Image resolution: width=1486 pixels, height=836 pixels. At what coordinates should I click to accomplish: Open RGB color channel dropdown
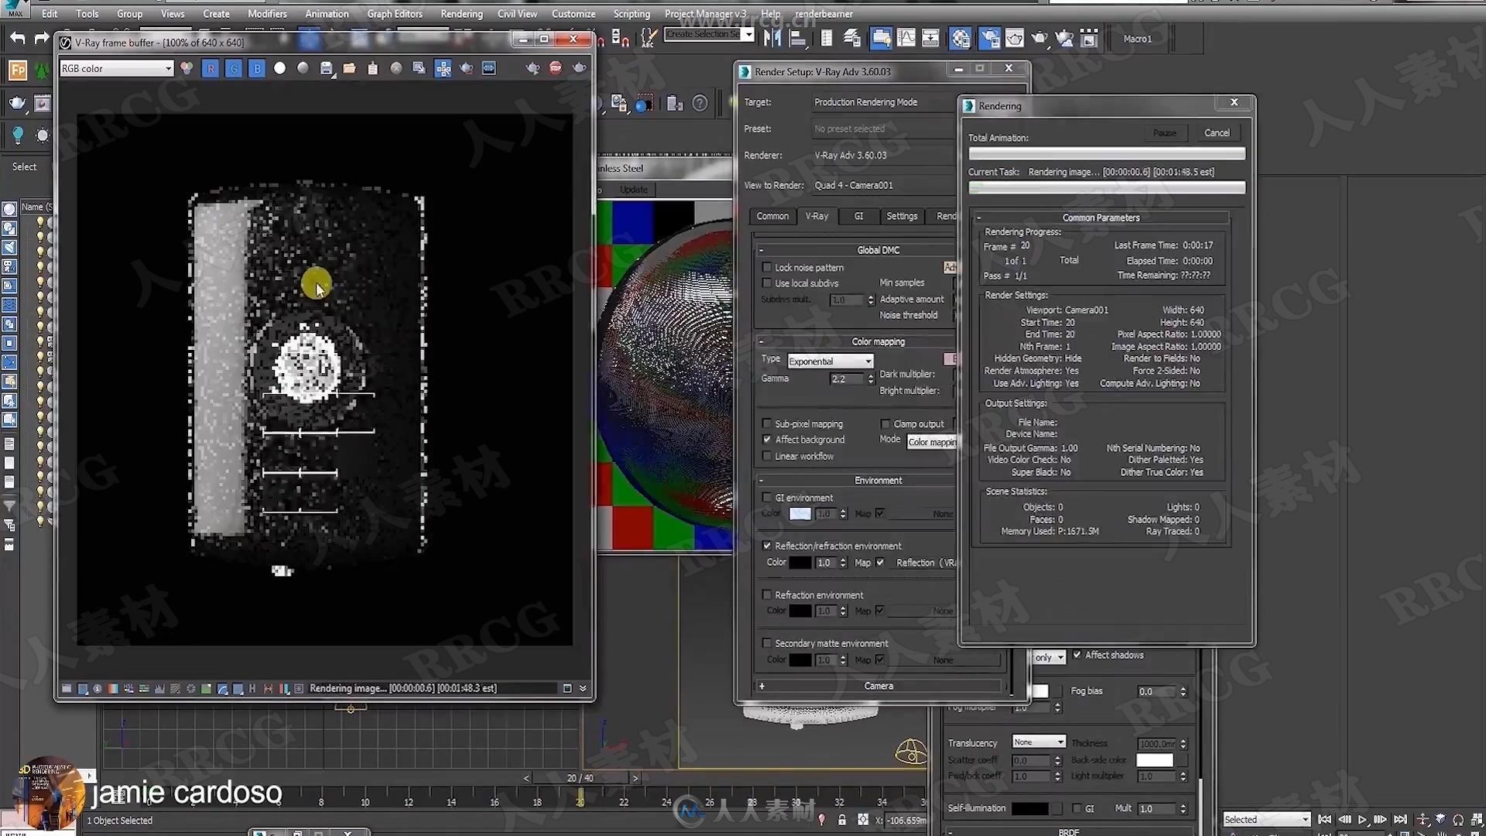coord(116,68)
